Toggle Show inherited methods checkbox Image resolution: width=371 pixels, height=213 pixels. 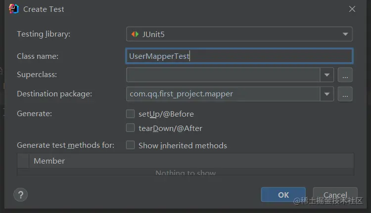(131, 145)
